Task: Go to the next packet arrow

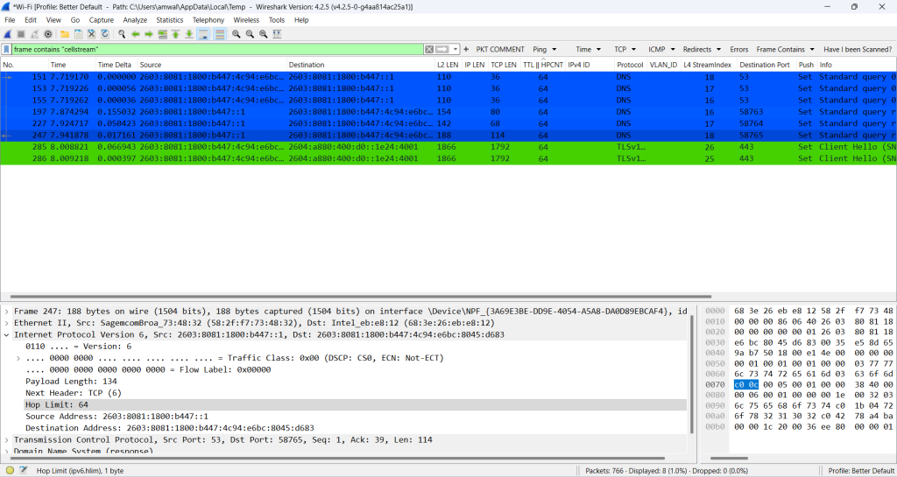Action: pyautogui.click(x=149, y=34)
